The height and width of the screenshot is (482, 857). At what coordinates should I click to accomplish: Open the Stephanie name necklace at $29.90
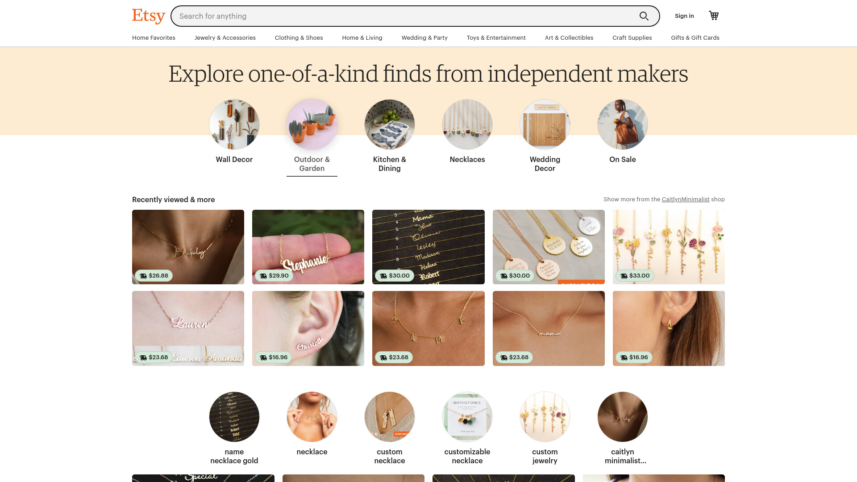tap(308, 247)
